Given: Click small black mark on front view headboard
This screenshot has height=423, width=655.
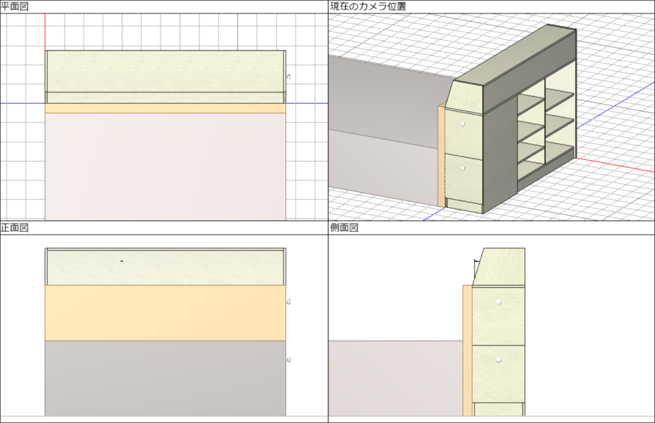Looking at the screenshot, I should pos(122,261).
